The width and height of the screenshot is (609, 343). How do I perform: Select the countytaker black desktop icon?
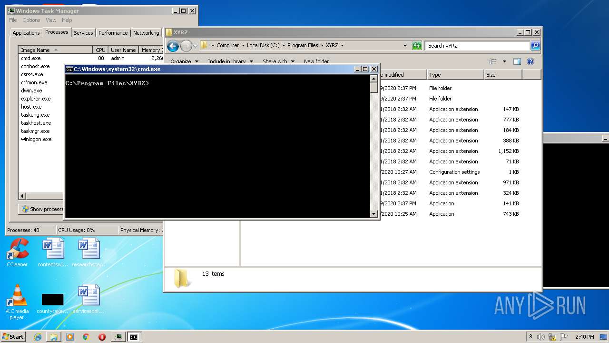(52, 303)
